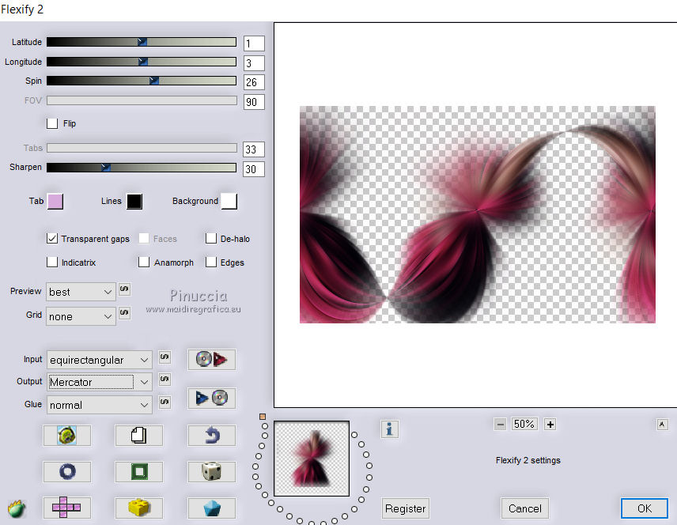Click the Spin slider handle
677x525 pixels.
pyautogui.click(x=154, y=81)
